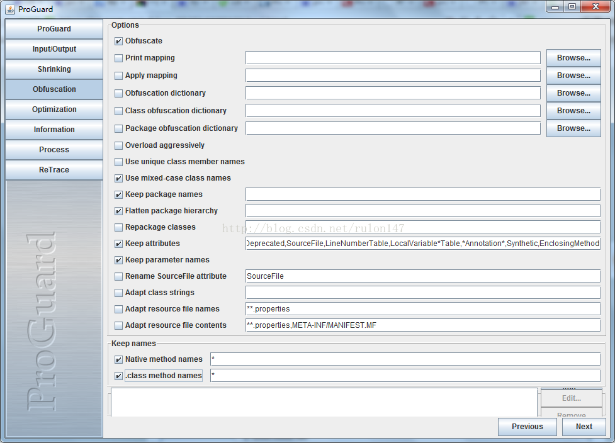This screenshot has height=443, width=615.
Task: Click the Native method names field
Action: click(405, 359)
